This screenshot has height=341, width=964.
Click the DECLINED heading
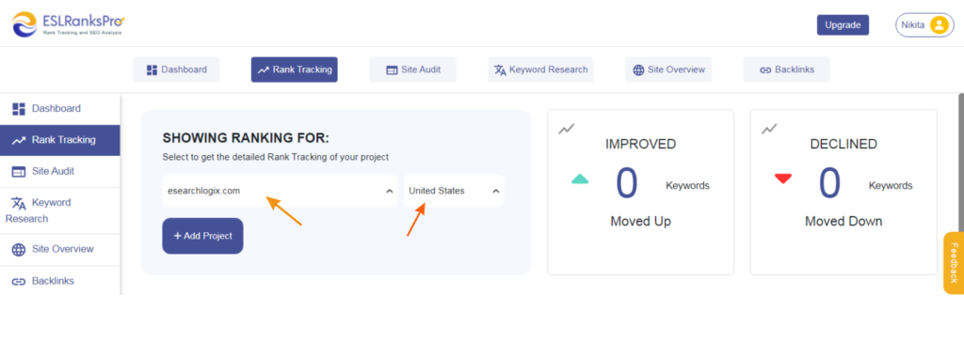[x=843, y=144]
